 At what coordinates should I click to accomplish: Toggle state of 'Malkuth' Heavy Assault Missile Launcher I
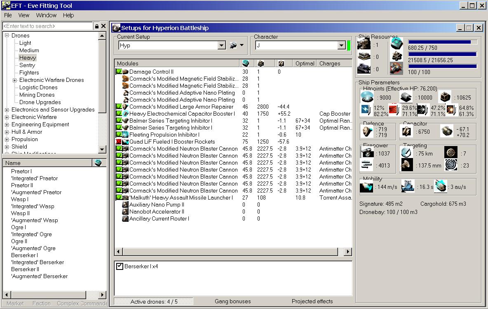(119, 197)
